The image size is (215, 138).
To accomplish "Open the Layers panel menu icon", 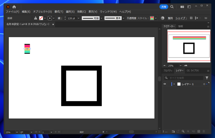I will tap(208, 71).
